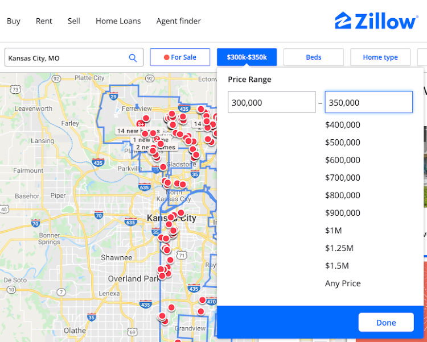This screenshot has height=342, width=427.
Task: Select $800,000 as maximum price
Action: point(343,195)
